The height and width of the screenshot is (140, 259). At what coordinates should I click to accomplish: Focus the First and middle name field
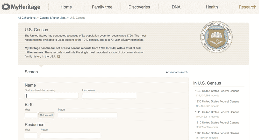pos(52,96)
